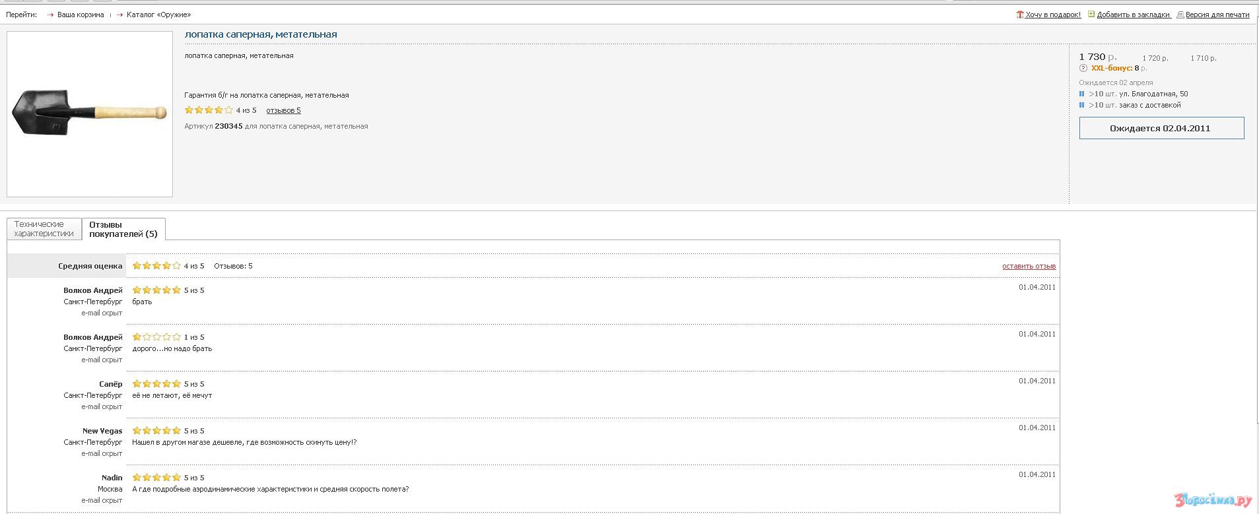Click the arrow icon before 'Ваша корзина'
The height and width of the screenshot is (514, 1259).
(x=51, y=15)
